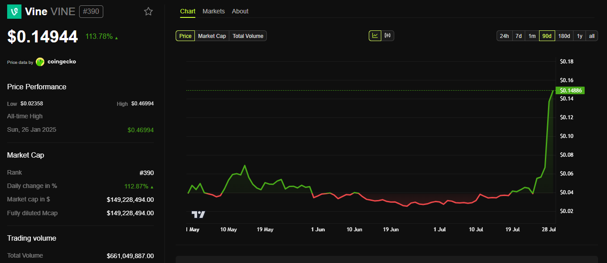
Task: Click the High $0.46994 value
Action: (x=142, y=104)
